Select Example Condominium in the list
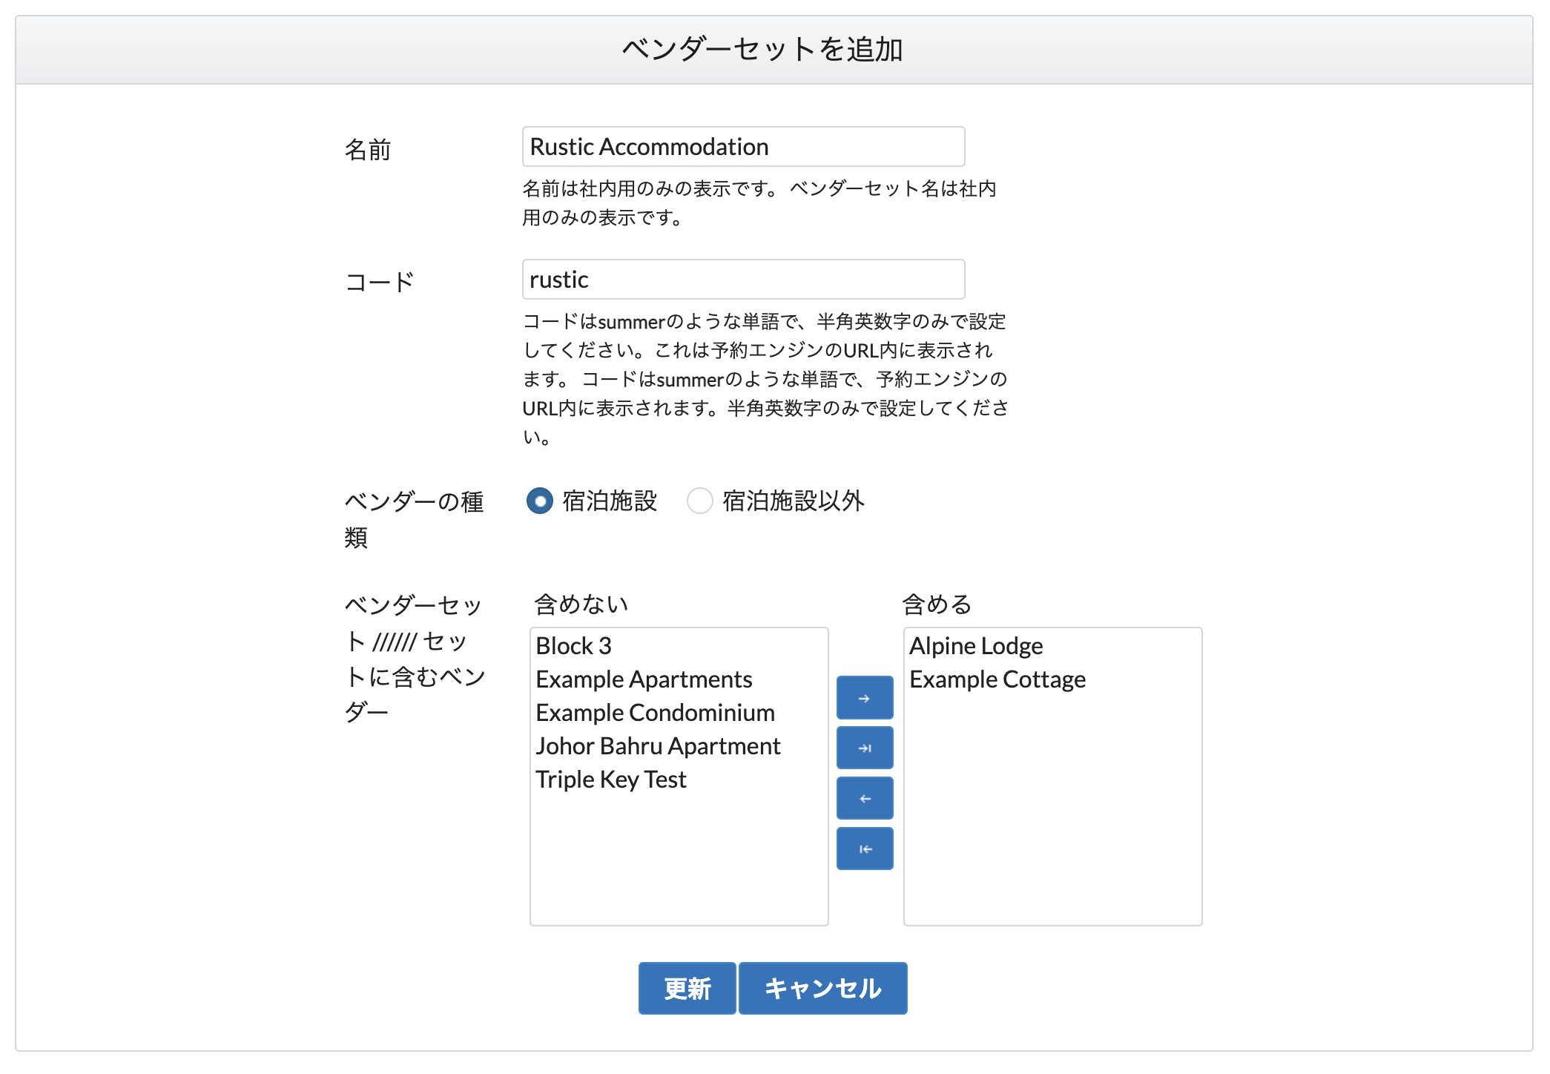This screenshot has width=1550, height=1074. click(655, 713)
